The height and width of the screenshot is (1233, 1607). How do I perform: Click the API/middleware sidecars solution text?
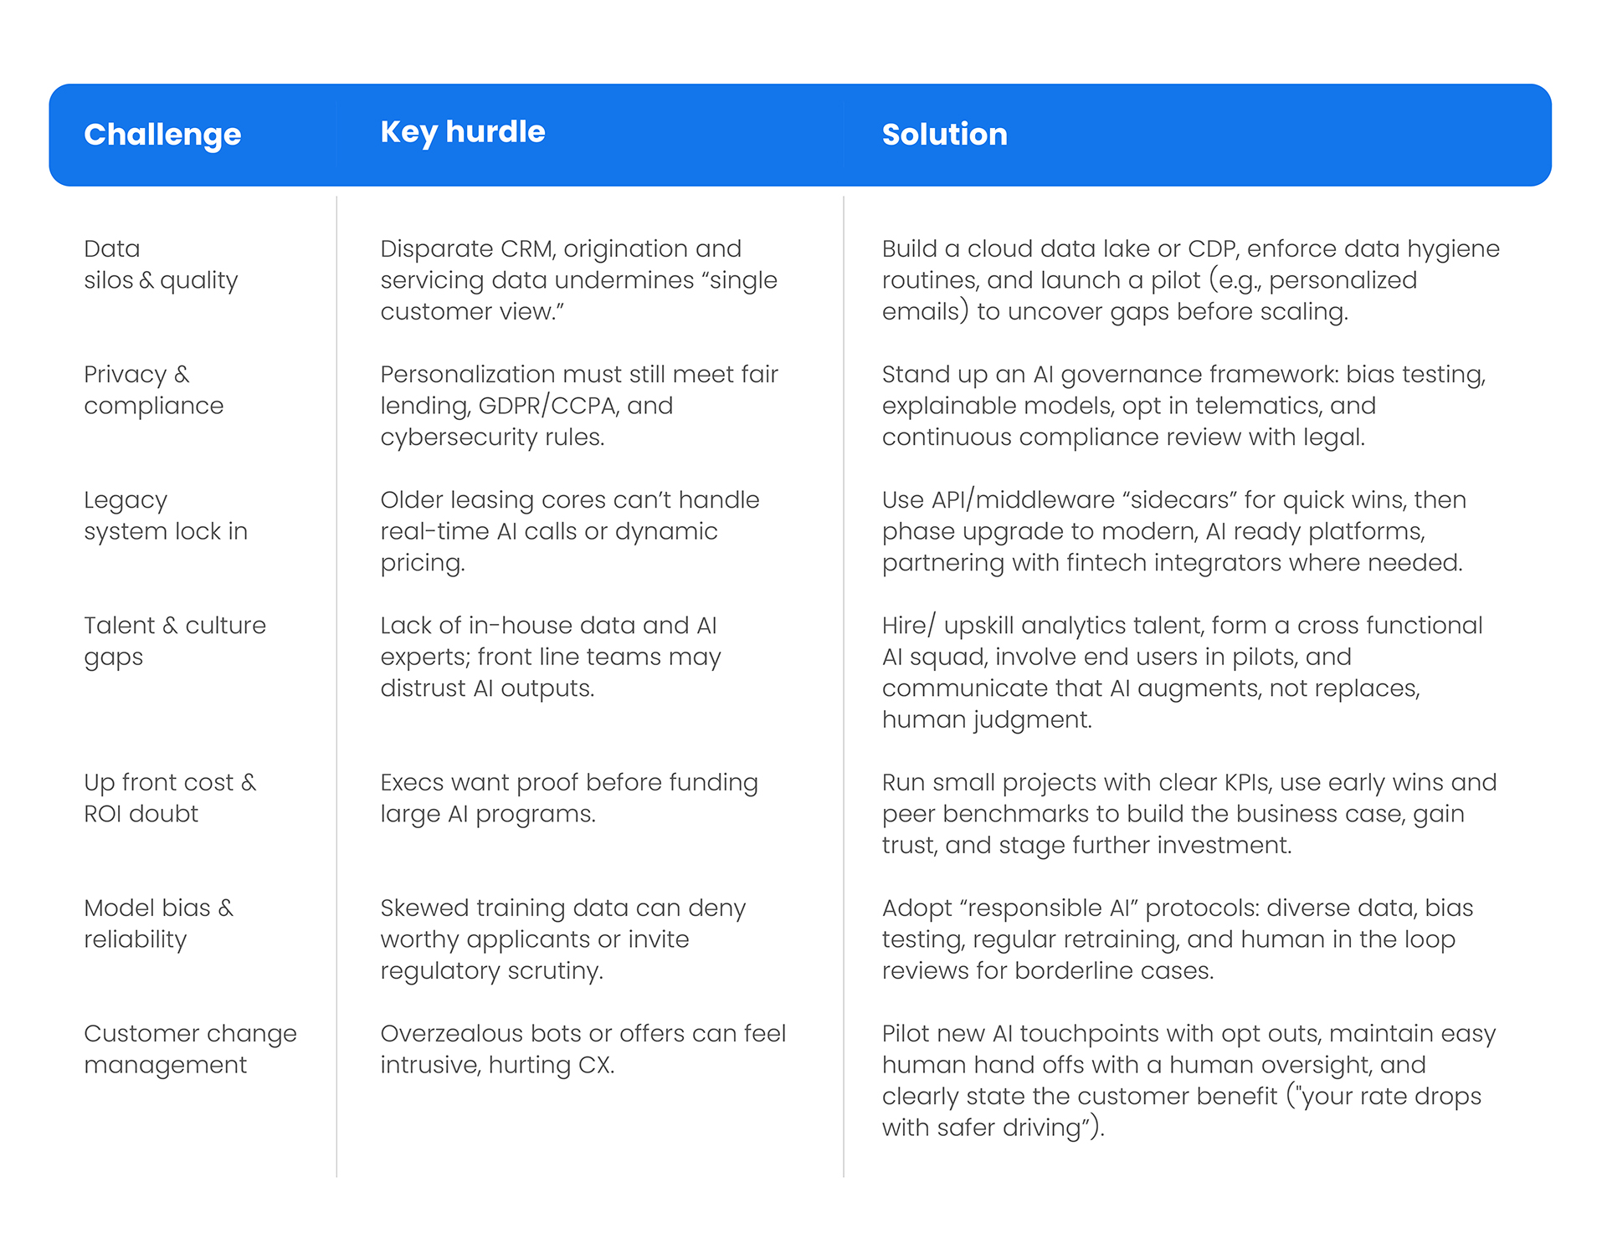1174,531
